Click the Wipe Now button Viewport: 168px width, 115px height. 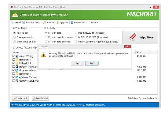coord(140,38)
